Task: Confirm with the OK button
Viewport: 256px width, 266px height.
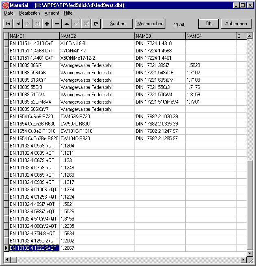Action: [208, 24]
